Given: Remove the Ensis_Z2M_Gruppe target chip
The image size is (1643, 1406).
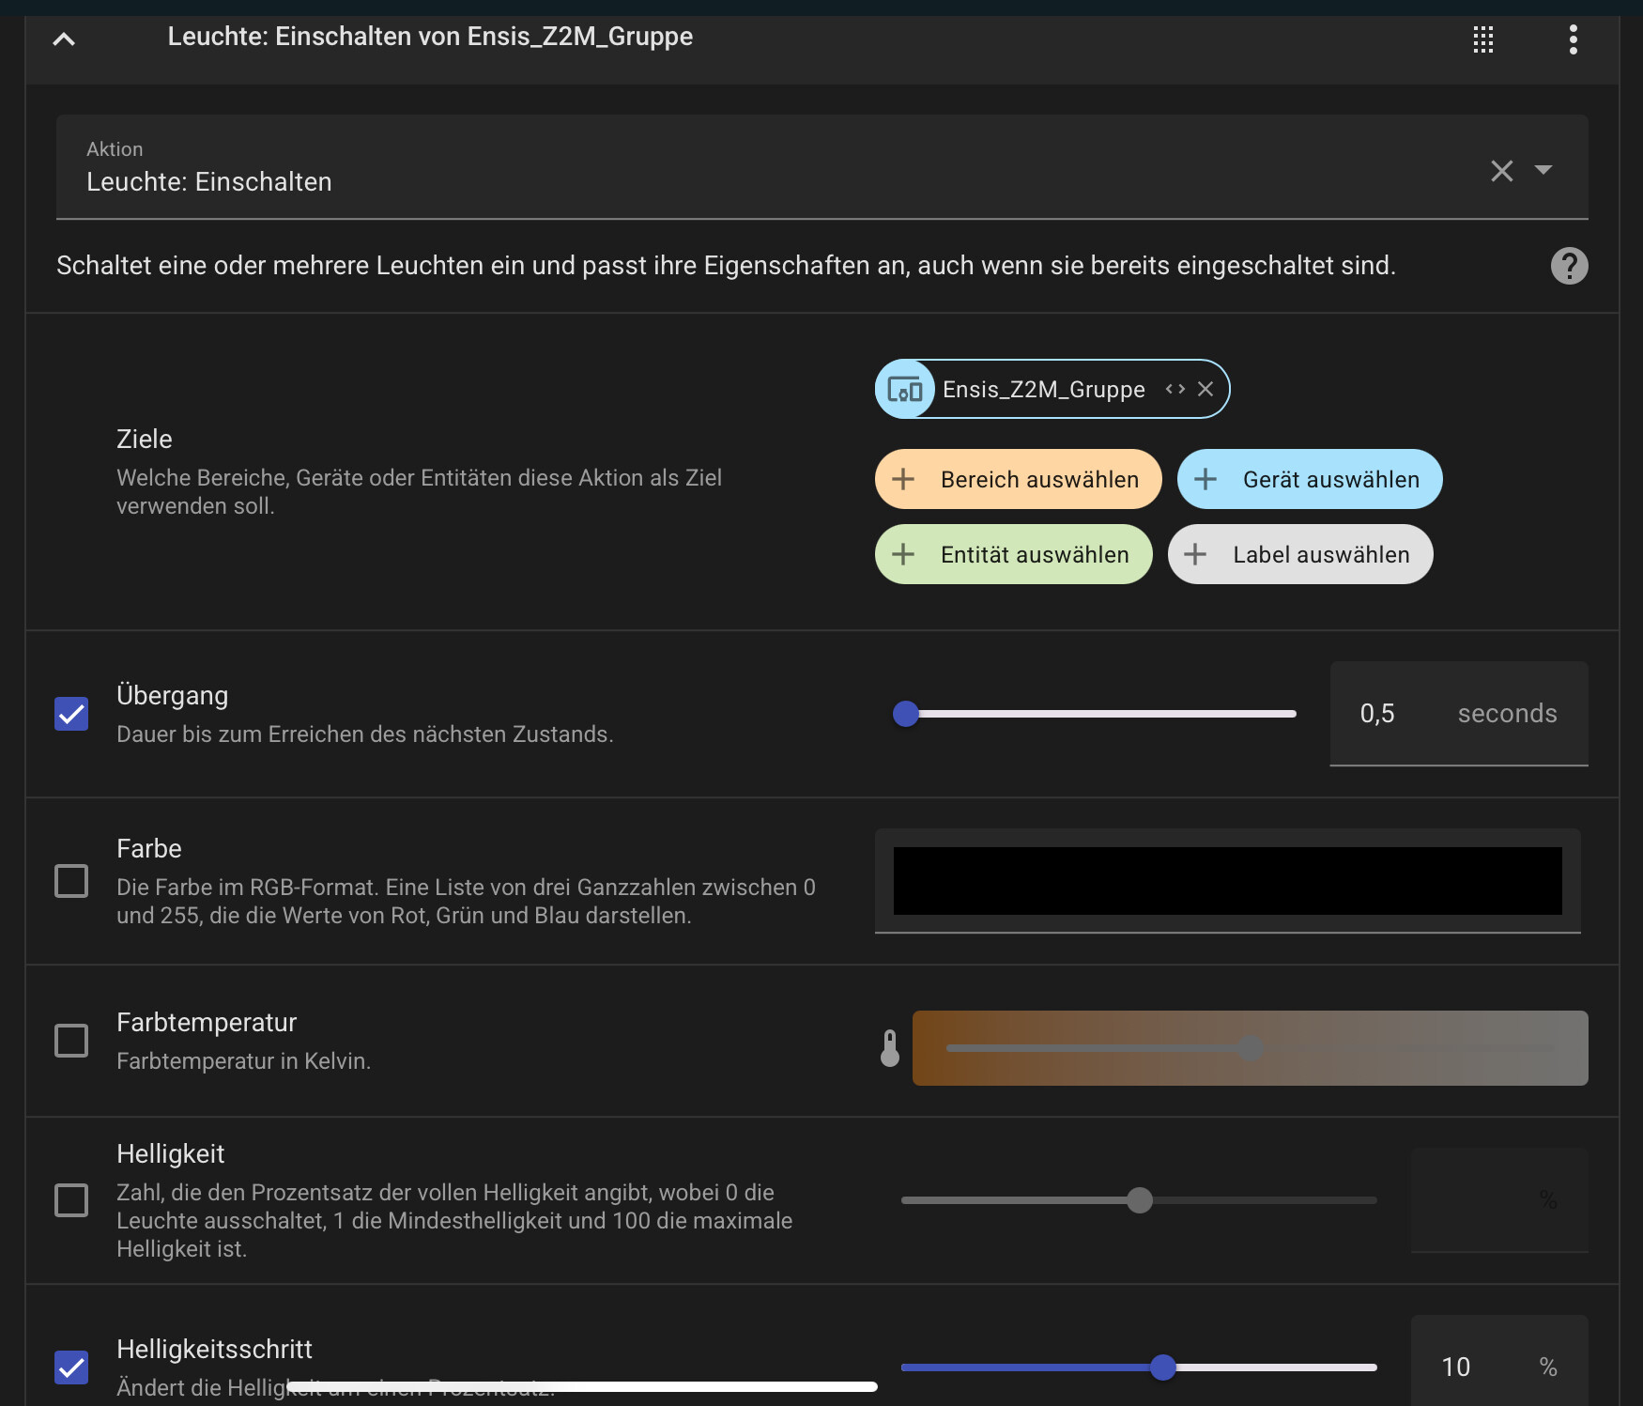Looking at the screenshot, I should (x=1205, y=389).
